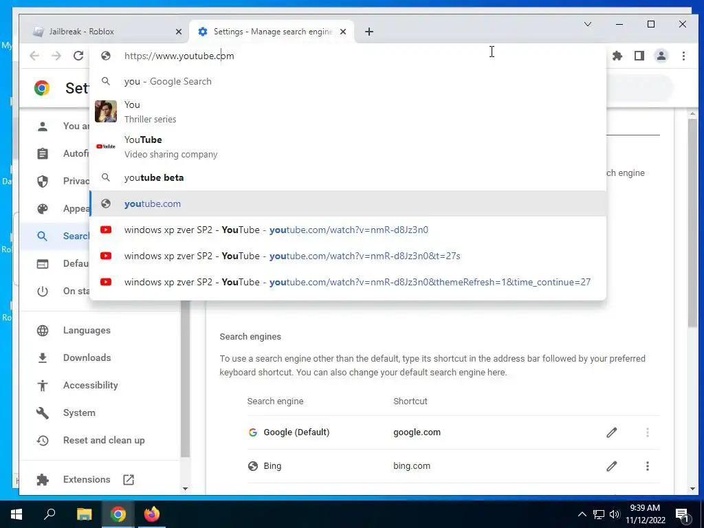The height and width of the screenshot is (528, 704).
Task: Click the On startup power icon
Action: (x=43, y=291)
